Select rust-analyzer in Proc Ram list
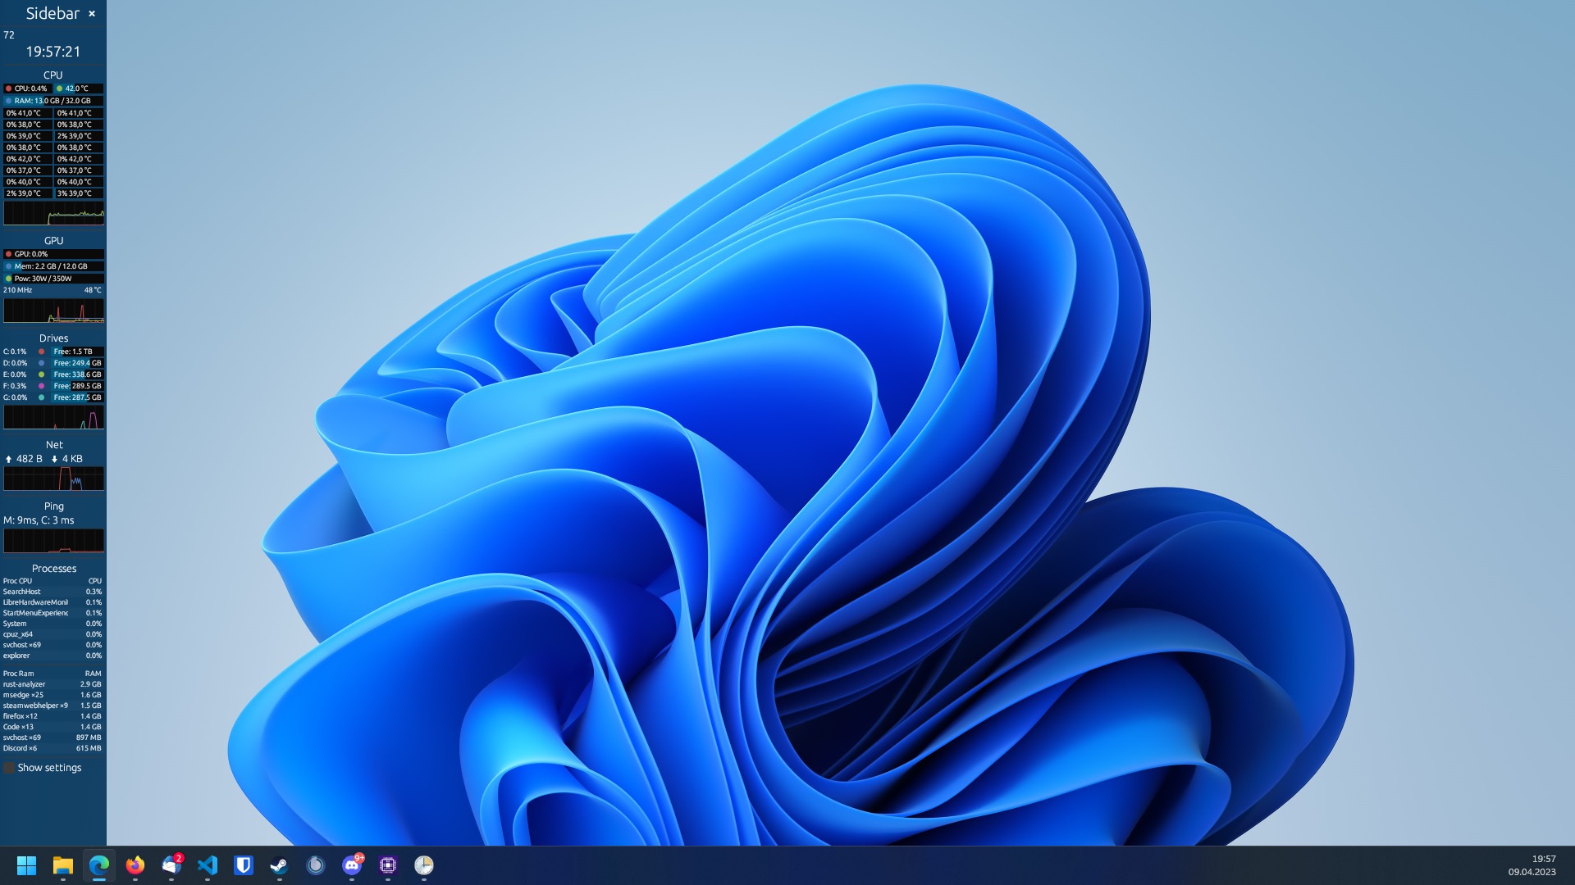The width and height of the screenshot is (1575, 885). tap(25, 684)
